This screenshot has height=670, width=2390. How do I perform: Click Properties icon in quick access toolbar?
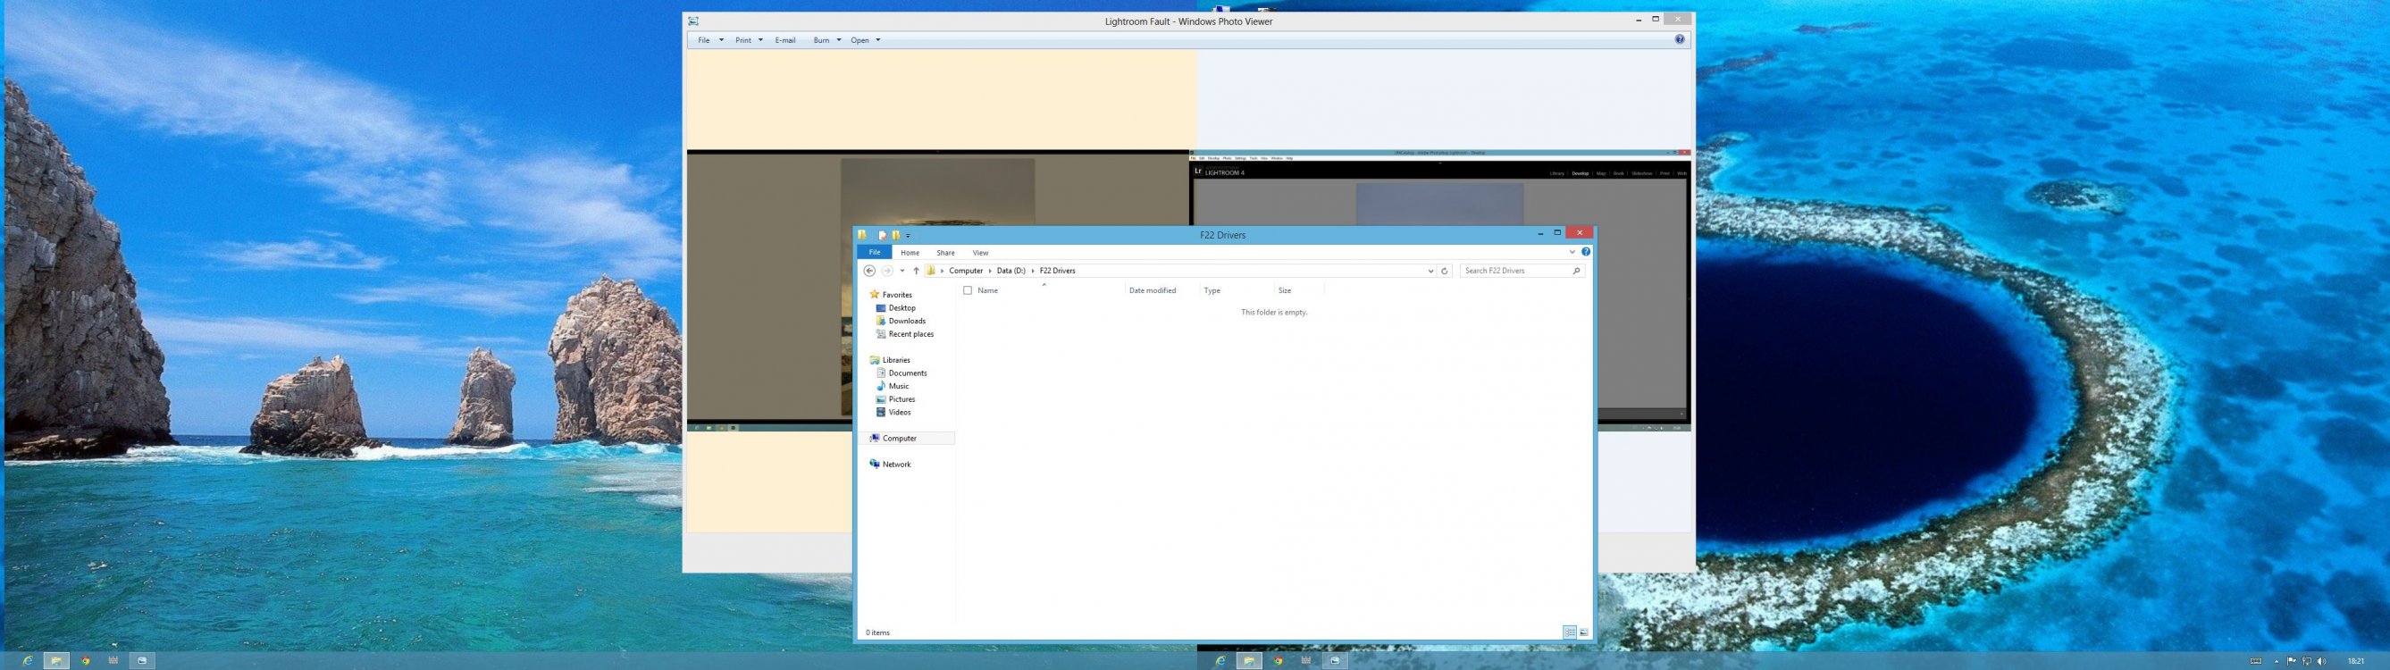(x=883, y=236)
